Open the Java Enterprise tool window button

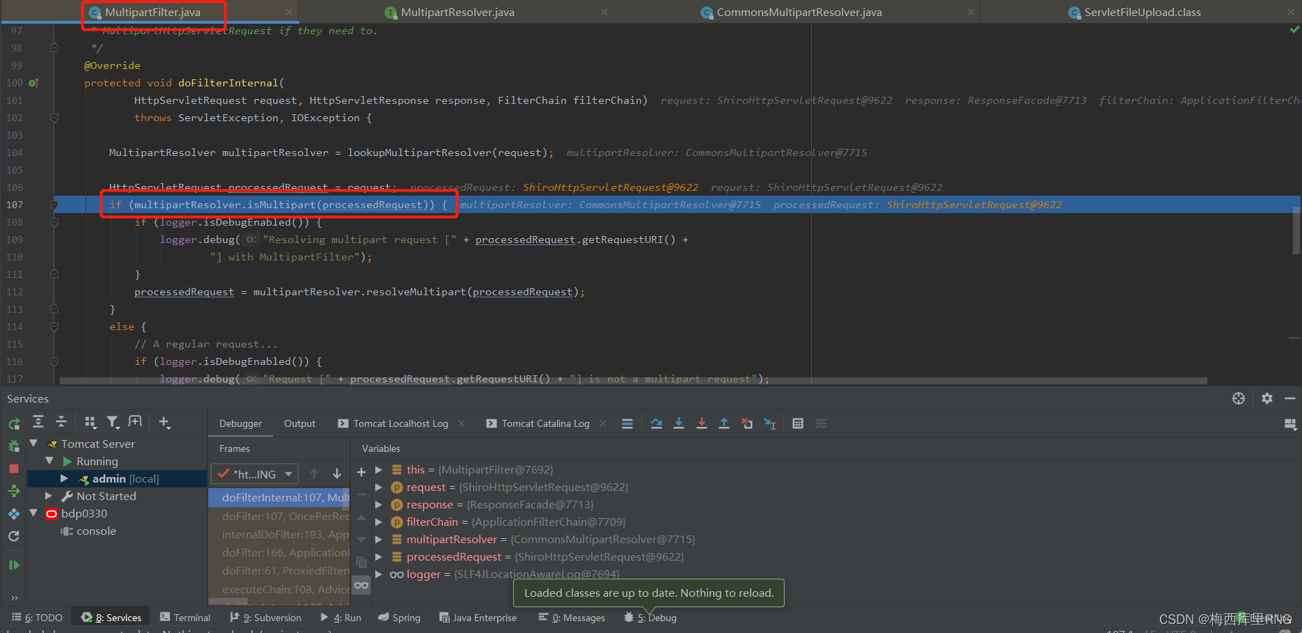tap(478, 618)
